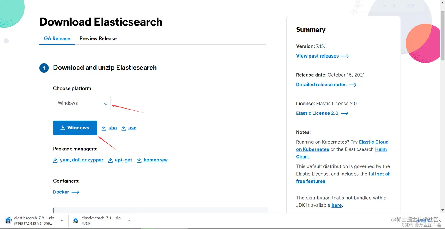445x229 pixels.
Task: Expand options chevron for elasticsearch-7.1 download
Action: 129,220
